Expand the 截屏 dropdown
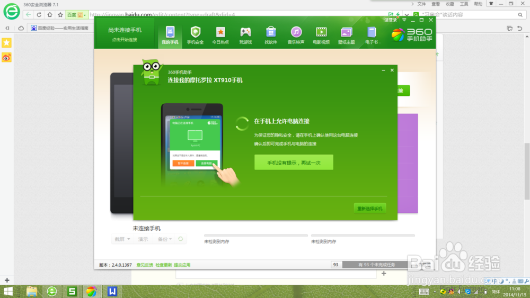The image size is (530, 298). coord(122,239)
